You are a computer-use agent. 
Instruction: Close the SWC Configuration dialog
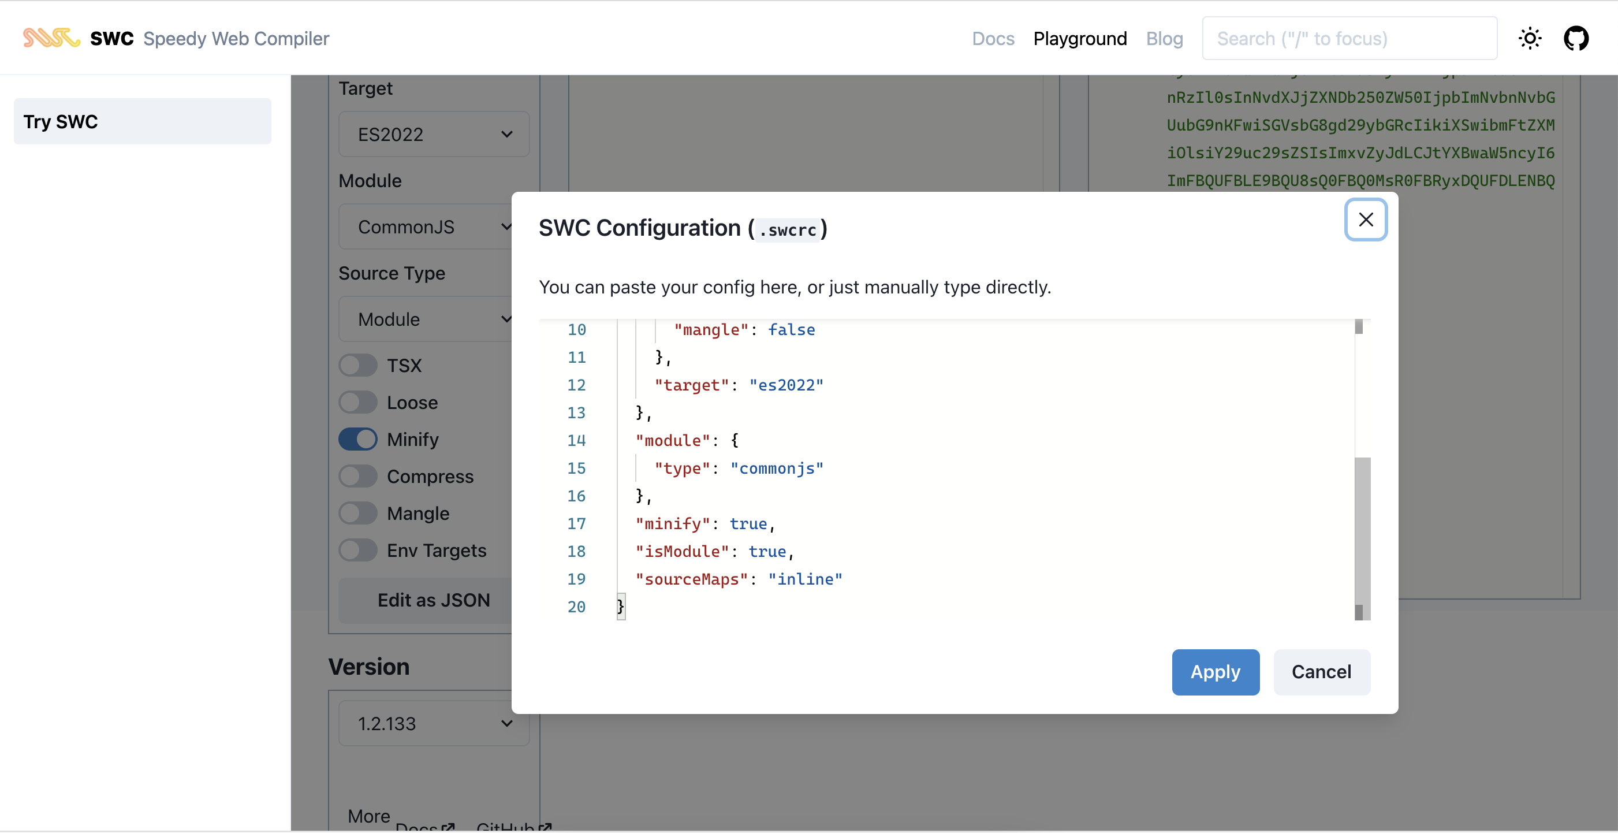(1366, 220)
